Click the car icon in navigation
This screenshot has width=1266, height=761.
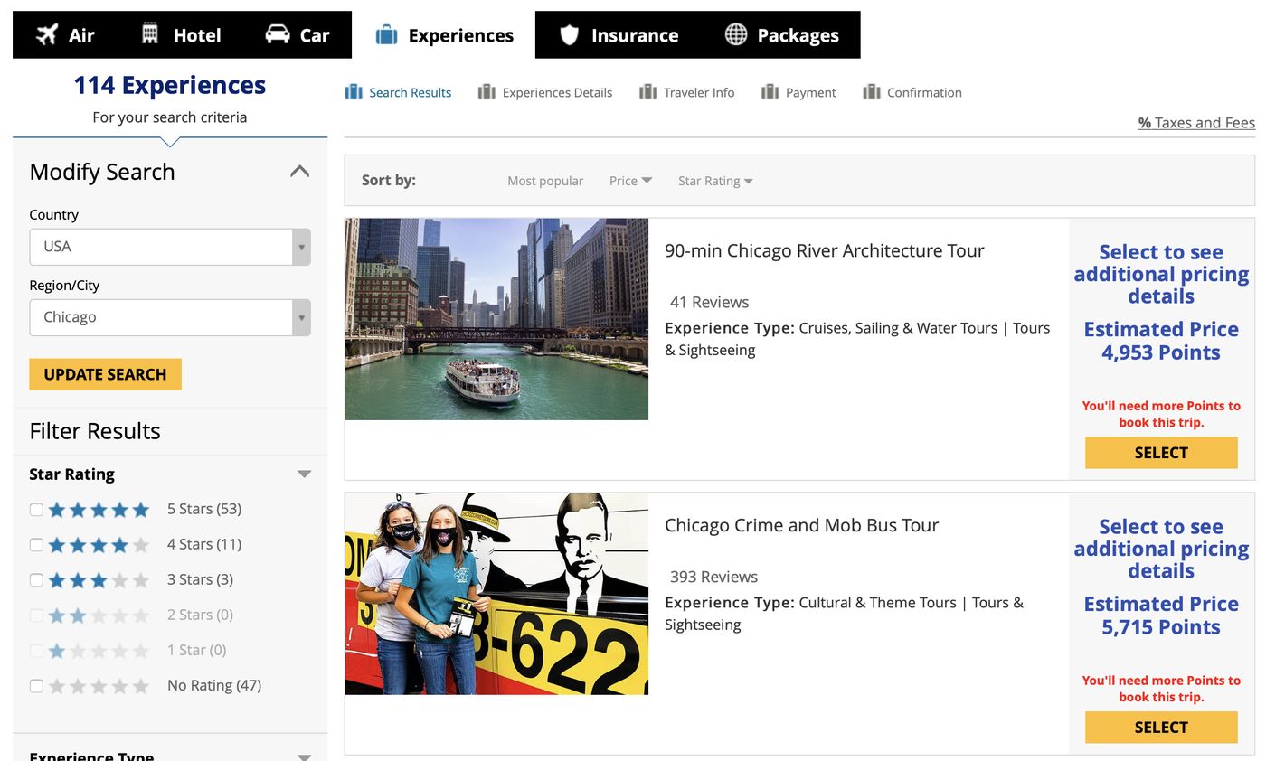(278, 35)
